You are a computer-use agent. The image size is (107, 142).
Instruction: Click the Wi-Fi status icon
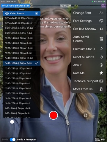(x=95, y=1)
